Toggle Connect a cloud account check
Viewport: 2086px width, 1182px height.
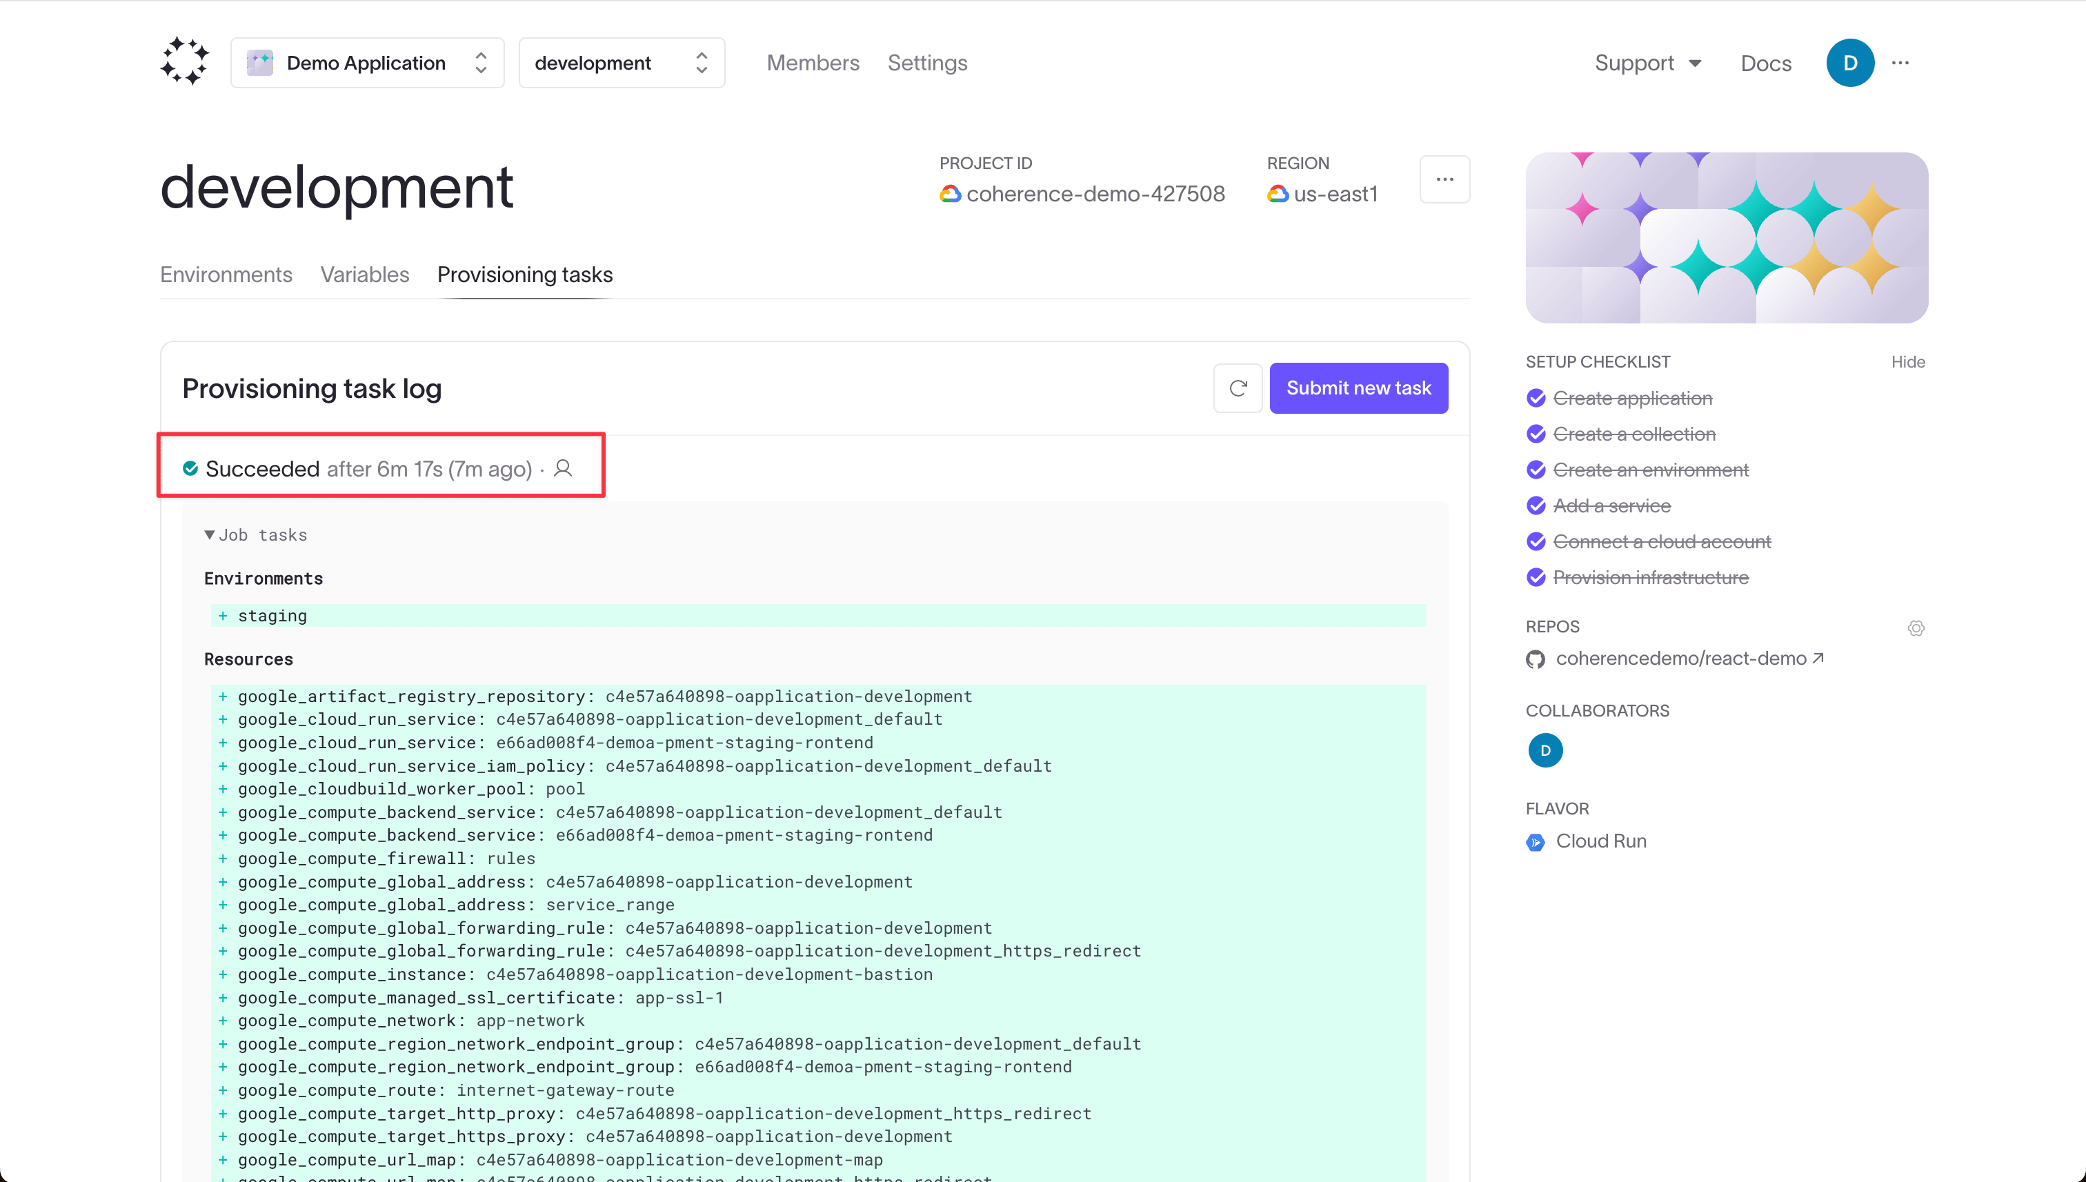click(1536, 541)
